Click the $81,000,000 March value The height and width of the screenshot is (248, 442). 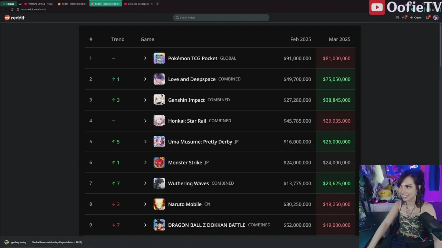click(x=337, y=58)
